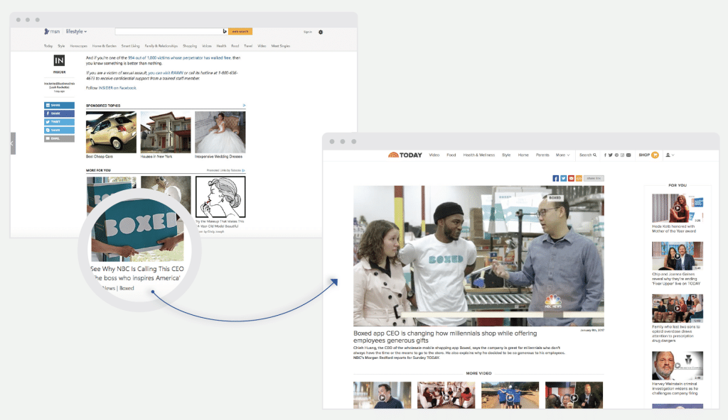728x420 pixels.
Task: Select Smart Living in MSN navigation
Action: point(131,46)
